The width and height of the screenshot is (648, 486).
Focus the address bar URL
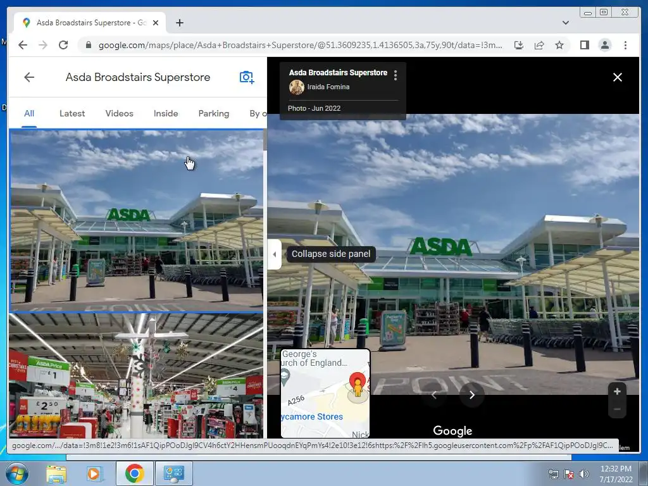(x=300, y=45)
